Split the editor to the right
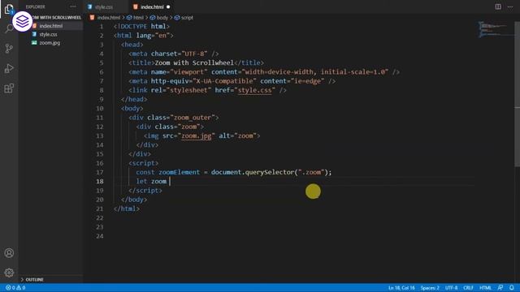The image size is (520, 292). pos(498,6)
